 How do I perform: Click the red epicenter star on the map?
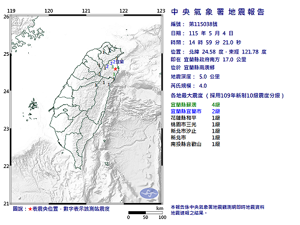(115, 69)
